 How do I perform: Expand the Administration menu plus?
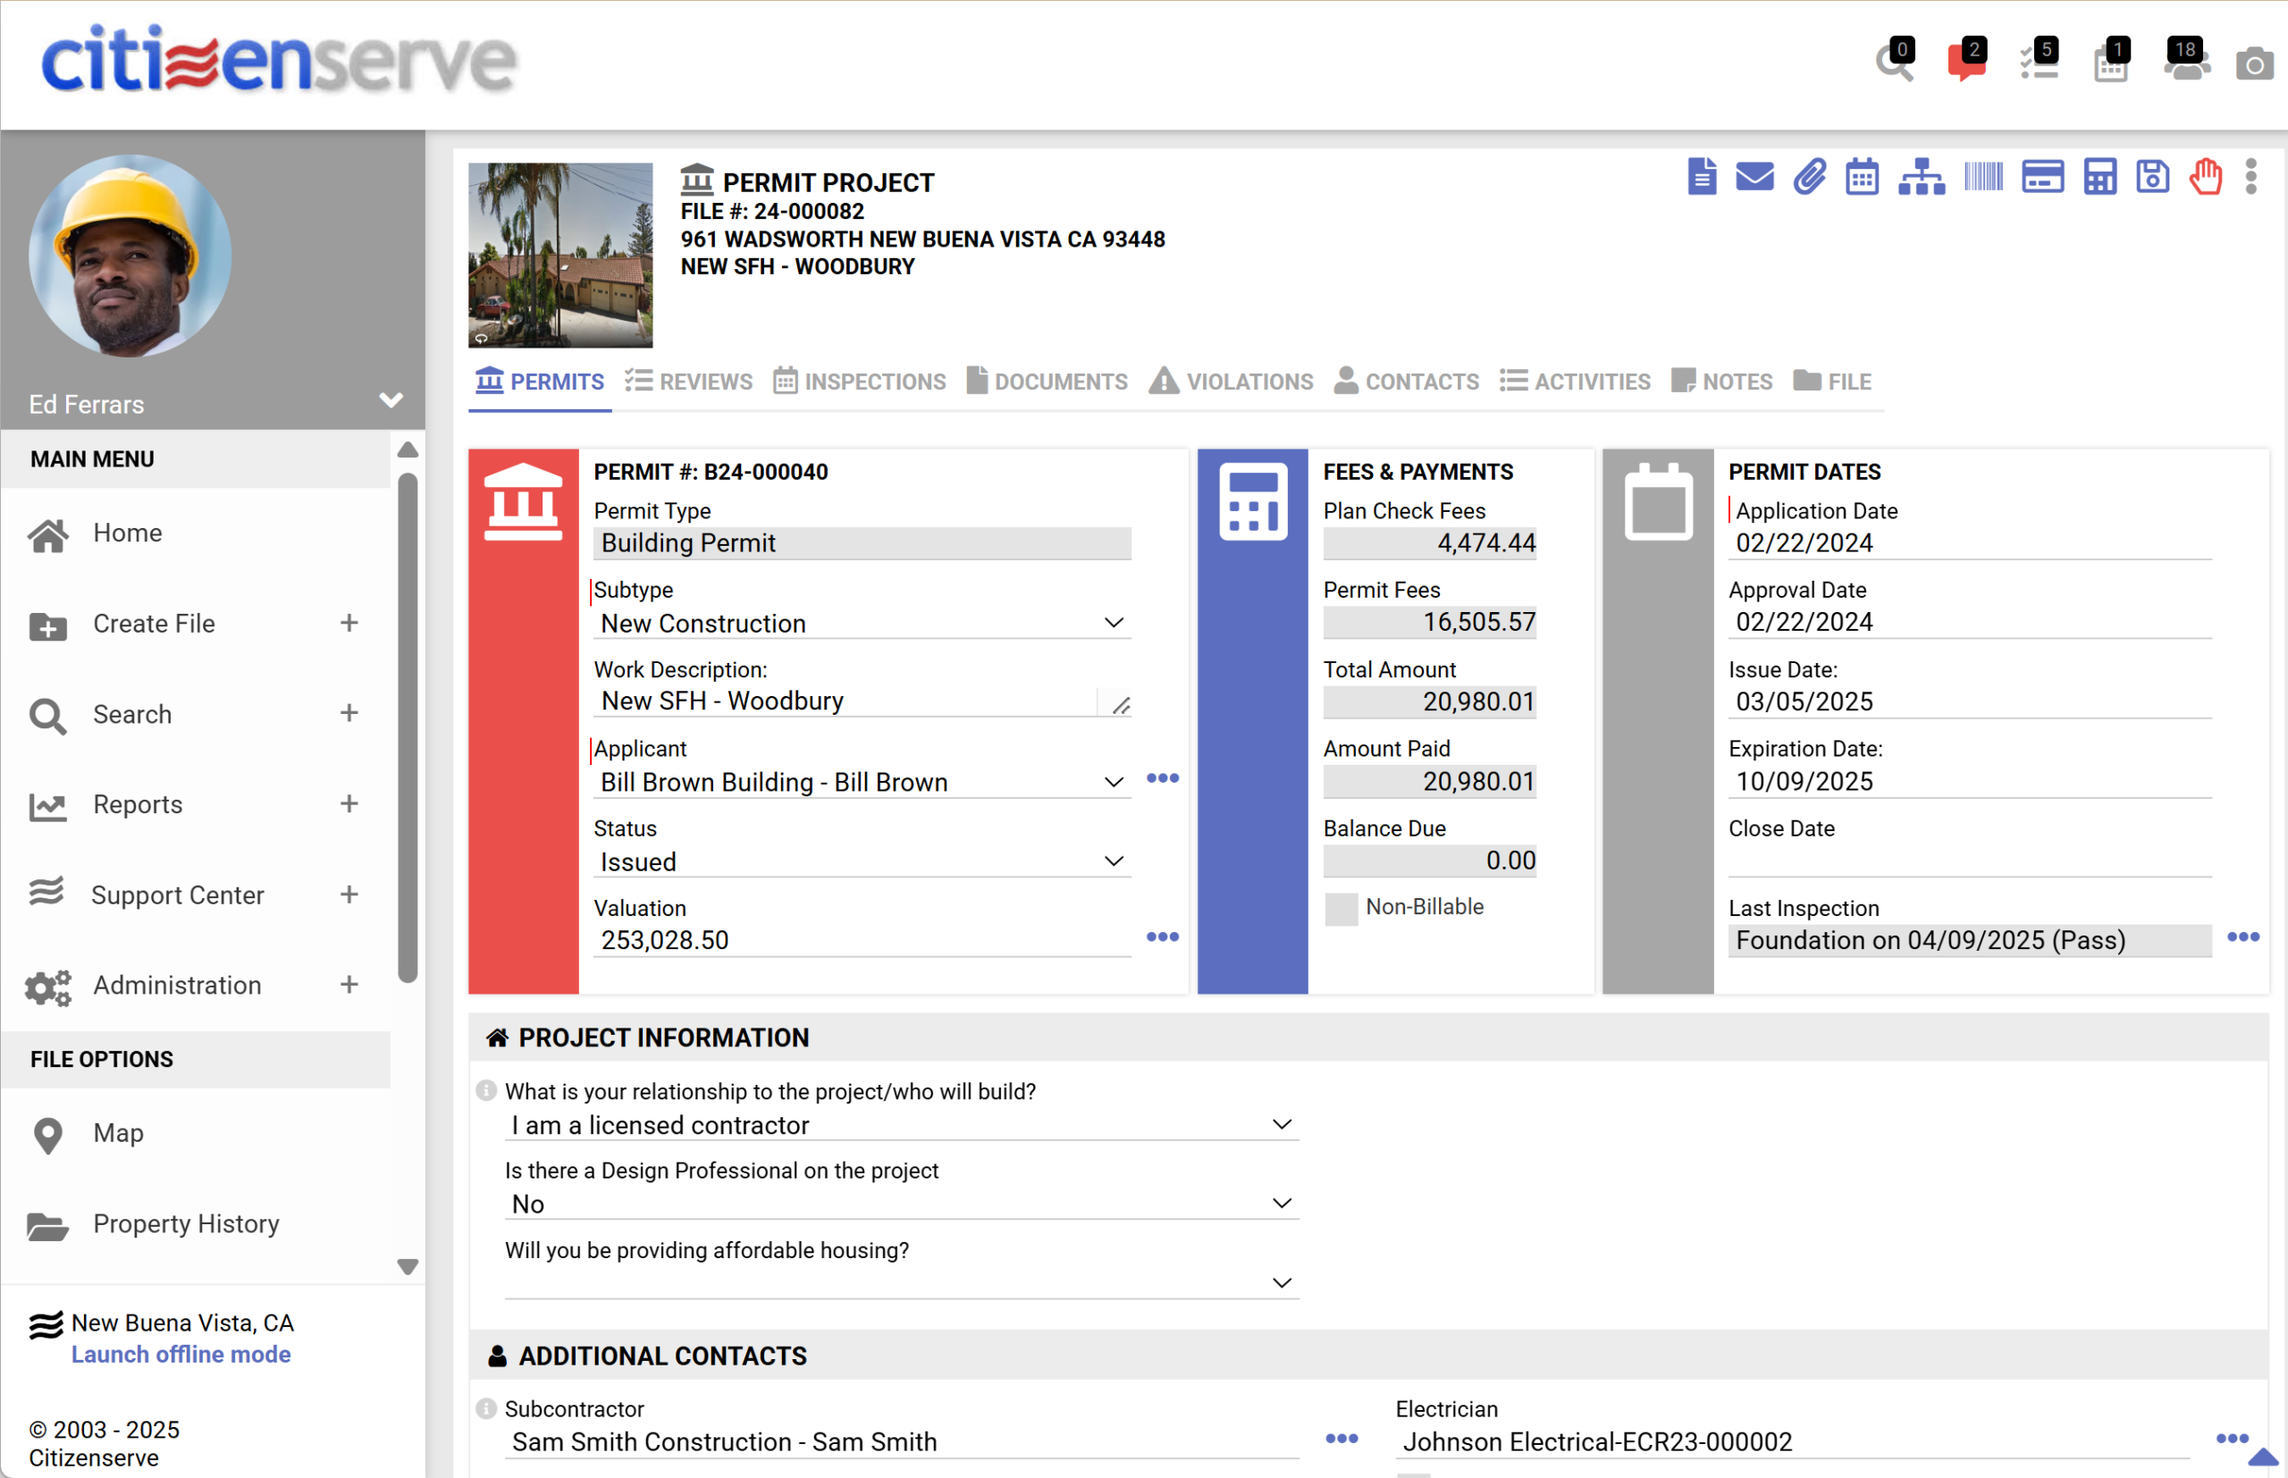[349, 985]
